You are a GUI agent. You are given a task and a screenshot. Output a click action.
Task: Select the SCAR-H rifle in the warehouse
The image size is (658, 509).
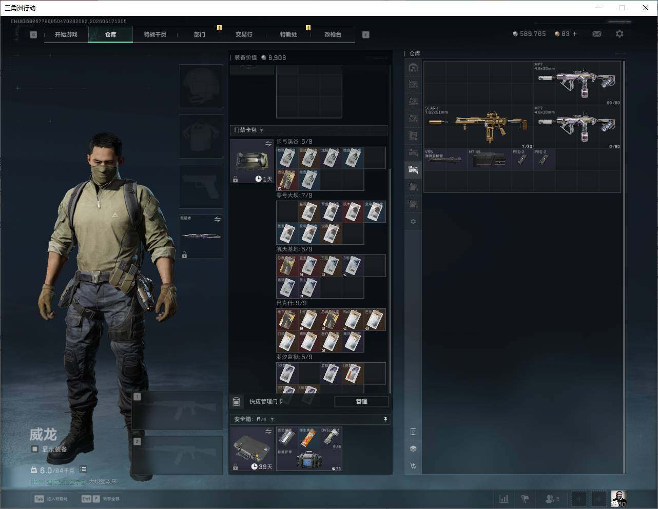coord(478,127)
